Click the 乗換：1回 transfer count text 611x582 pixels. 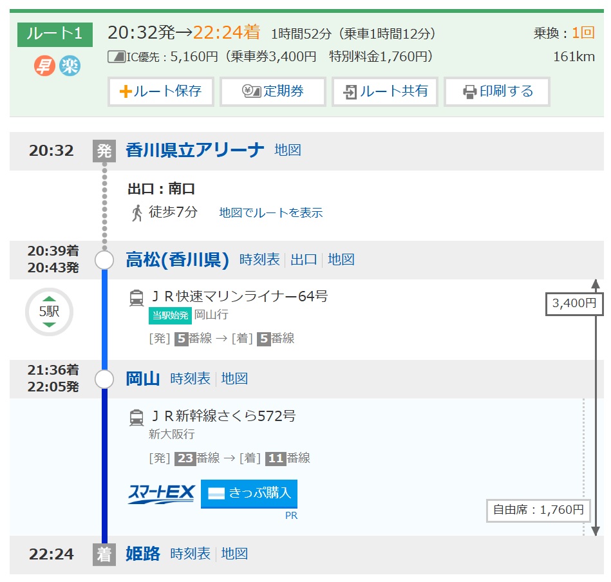coord(564,33)
